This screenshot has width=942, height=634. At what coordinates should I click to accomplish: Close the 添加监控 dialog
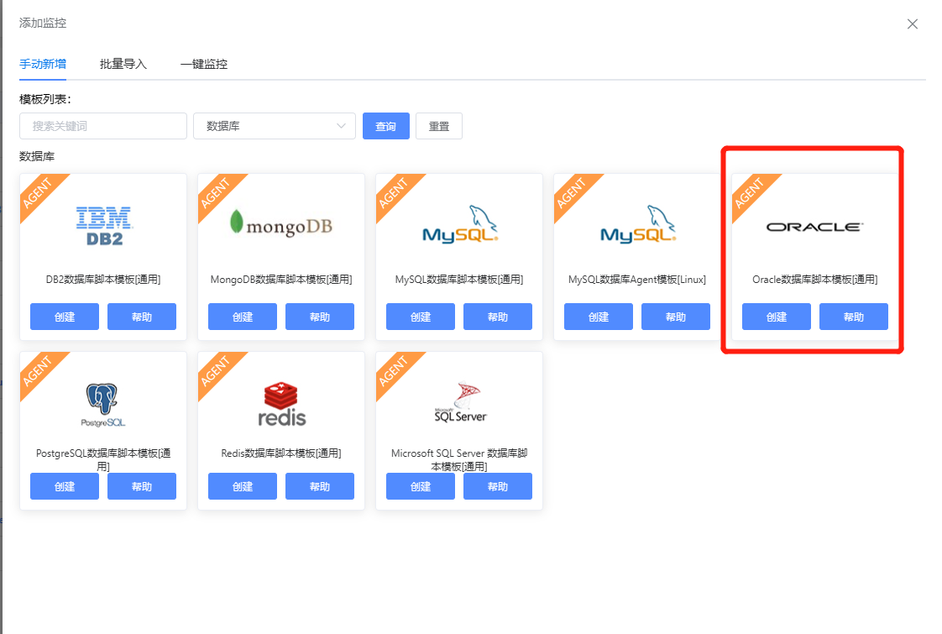click(x=912, y=24)
